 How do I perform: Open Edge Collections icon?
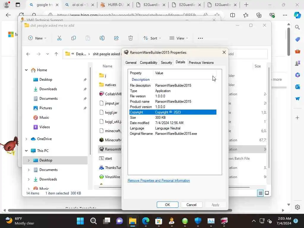coord(259,15)
